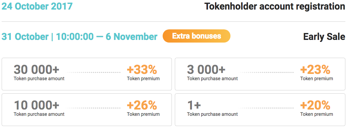Click Token premium label under +20%
348x129 pixels.
coord(316,114)
